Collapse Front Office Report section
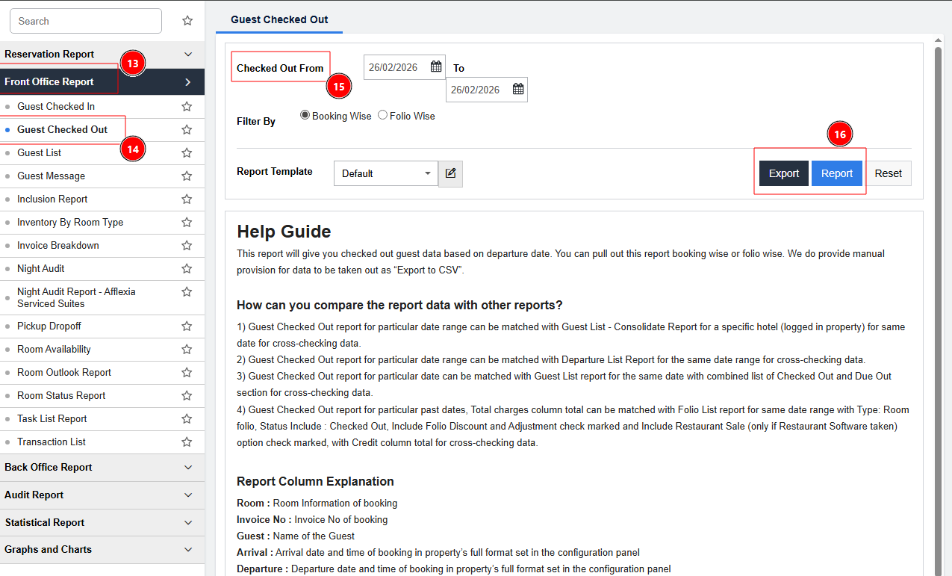 (102, 82)
